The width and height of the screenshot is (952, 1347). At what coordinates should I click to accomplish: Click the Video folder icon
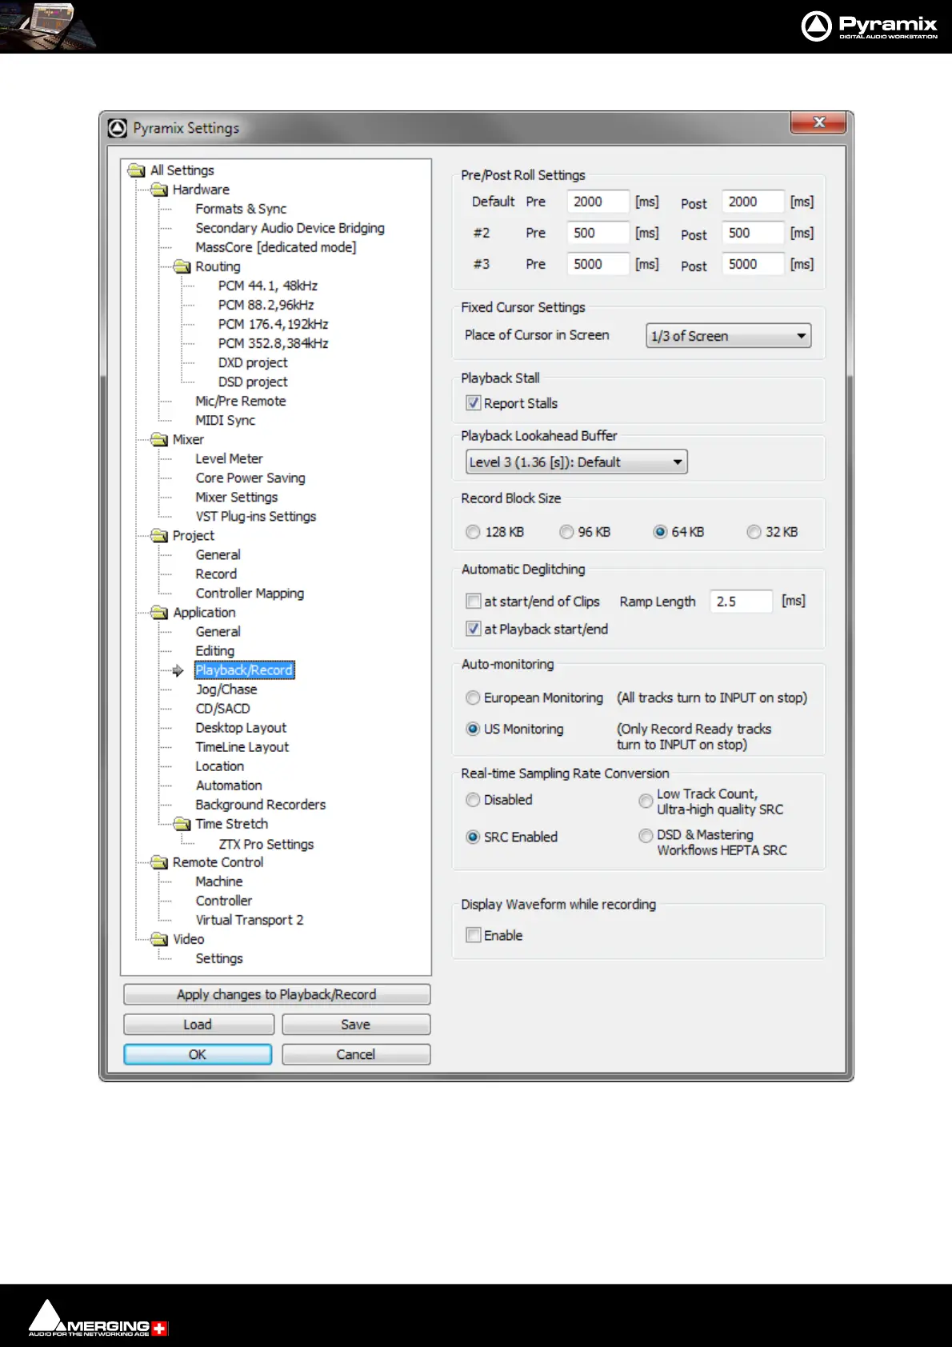159,939
